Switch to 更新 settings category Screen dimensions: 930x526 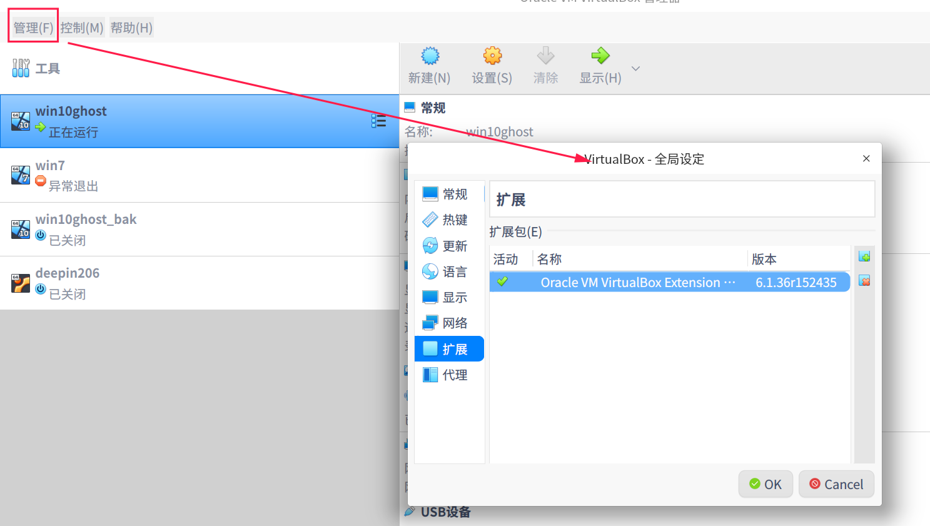449,246
